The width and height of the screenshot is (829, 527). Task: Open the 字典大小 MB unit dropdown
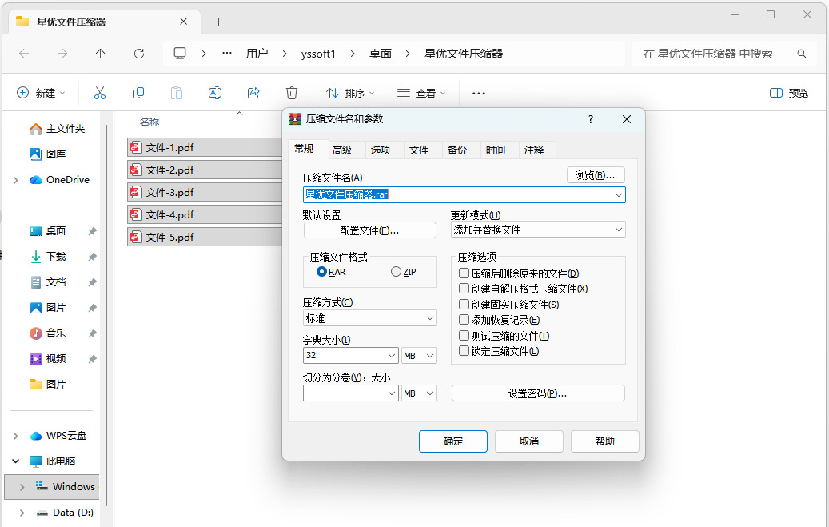[419, 356]
